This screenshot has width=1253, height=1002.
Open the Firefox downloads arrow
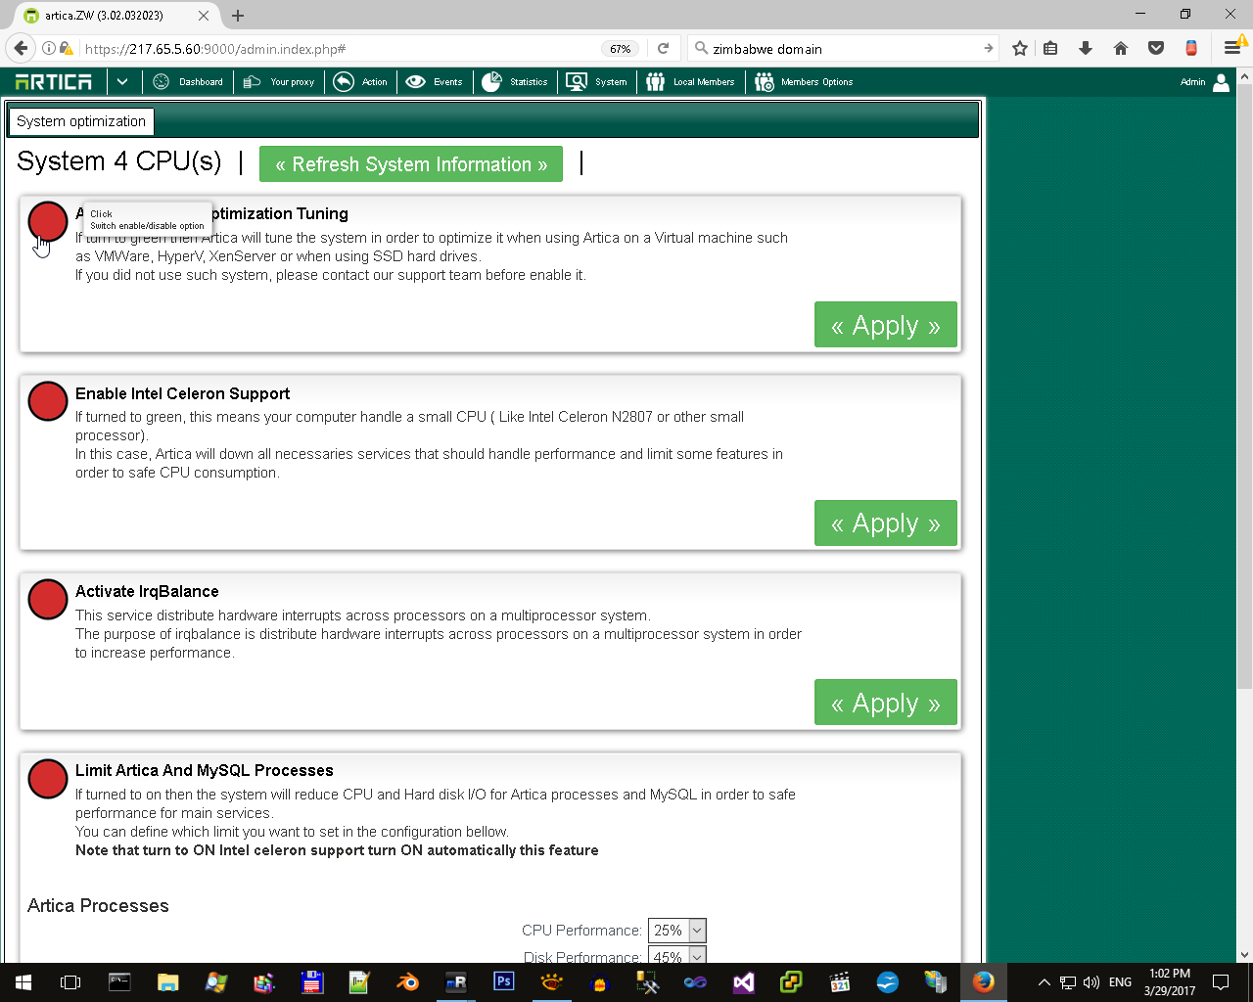tap(1086, 48)
